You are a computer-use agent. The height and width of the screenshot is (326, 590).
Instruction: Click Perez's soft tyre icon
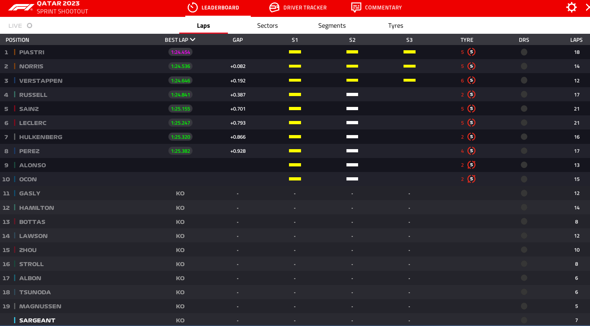click(471, 151)
